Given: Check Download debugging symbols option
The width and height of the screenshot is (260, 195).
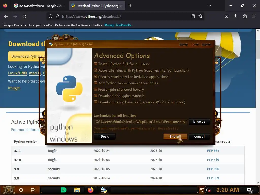Looking at the screenshot, I should pos(96,95).
